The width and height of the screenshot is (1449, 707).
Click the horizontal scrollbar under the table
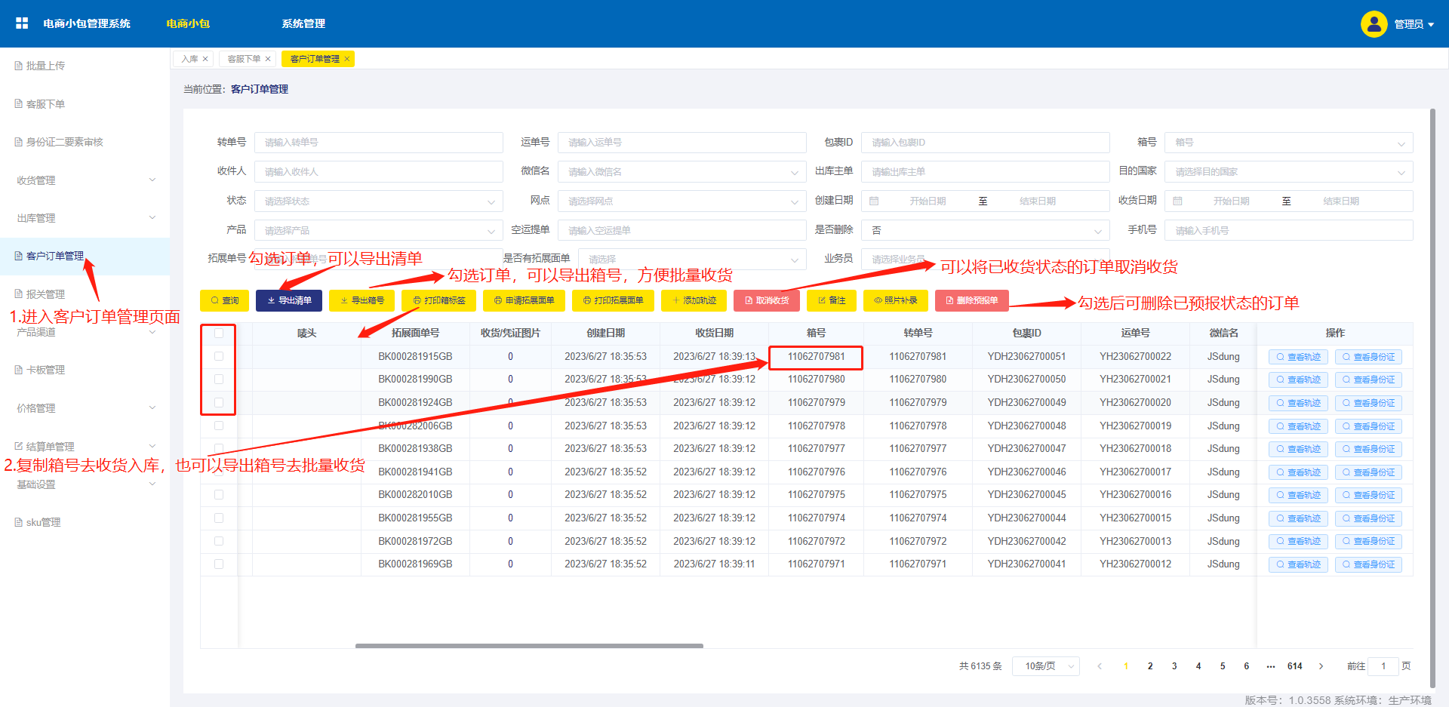point(528,646)
